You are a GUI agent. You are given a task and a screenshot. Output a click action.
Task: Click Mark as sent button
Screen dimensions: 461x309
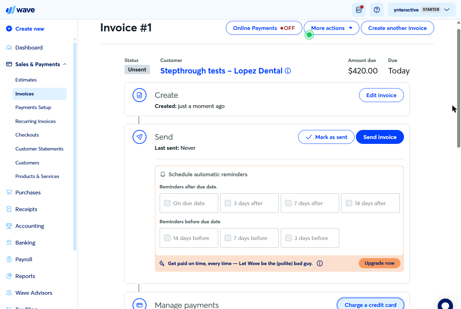[x=326, y=137]
